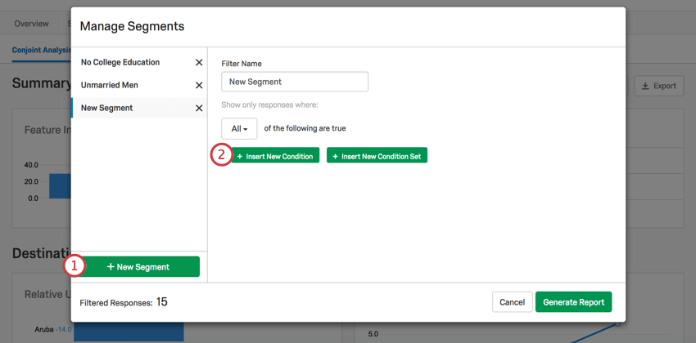The width and height of the screenshot is (696, 343).
Task: Select New Segment in the list
Action: [107, 108]
